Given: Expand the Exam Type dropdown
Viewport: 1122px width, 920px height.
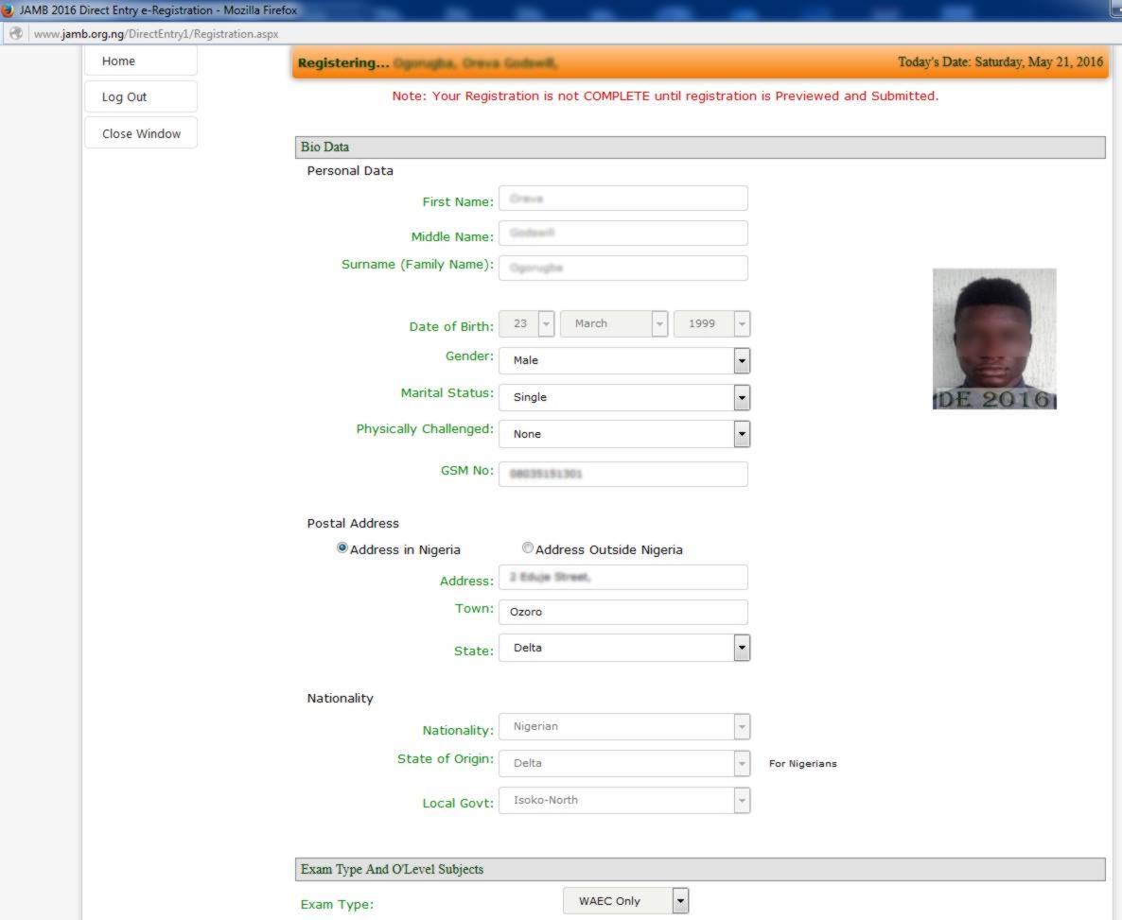Looking at the screenshot, I should [x=679, y=900].
